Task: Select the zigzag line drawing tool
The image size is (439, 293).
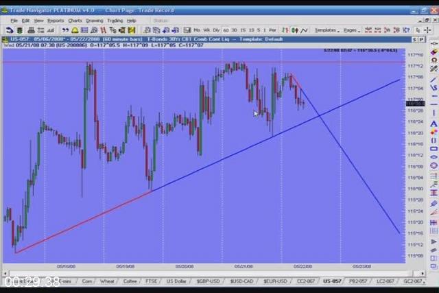Action: (434, 88)
